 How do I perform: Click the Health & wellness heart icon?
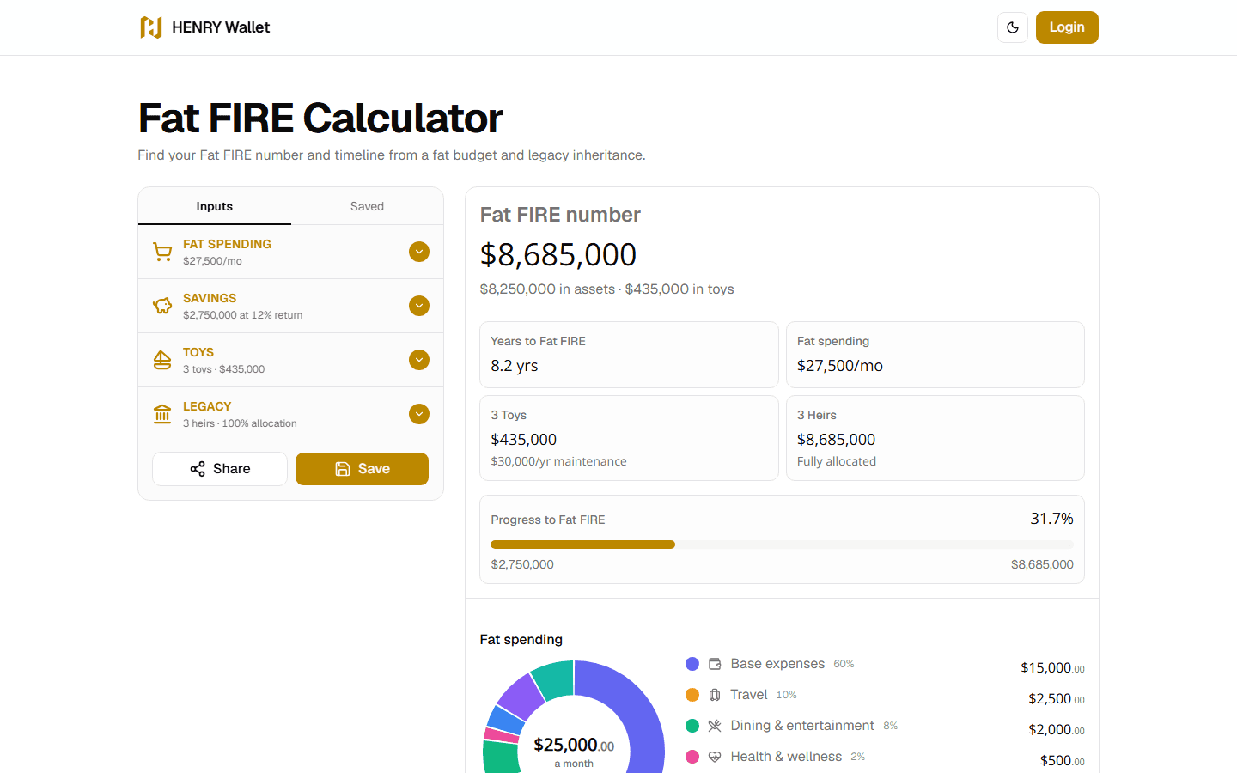[715, 757]
